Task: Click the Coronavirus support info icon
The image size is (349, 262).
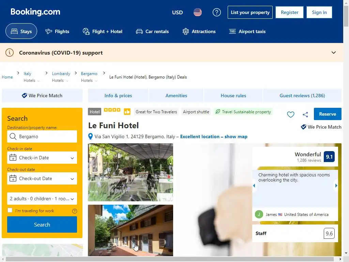Action: click(10, 53)
